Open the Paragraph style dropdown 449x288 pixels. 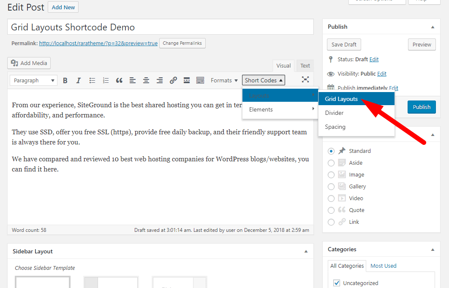click(33, 80)
